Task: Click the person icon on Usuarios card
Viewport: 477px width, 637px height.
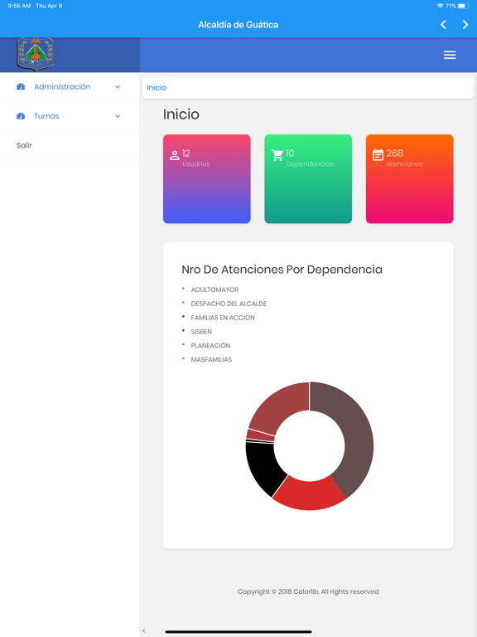Action: point(175,155)
